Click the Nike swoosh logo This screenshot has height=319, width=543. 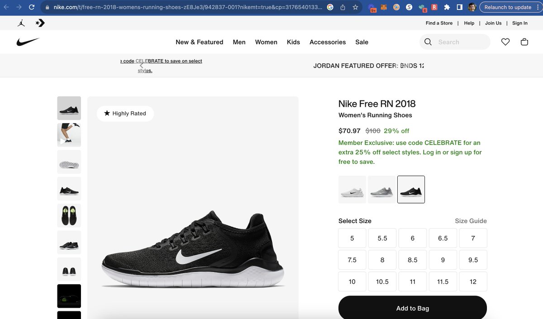[28, 41]
